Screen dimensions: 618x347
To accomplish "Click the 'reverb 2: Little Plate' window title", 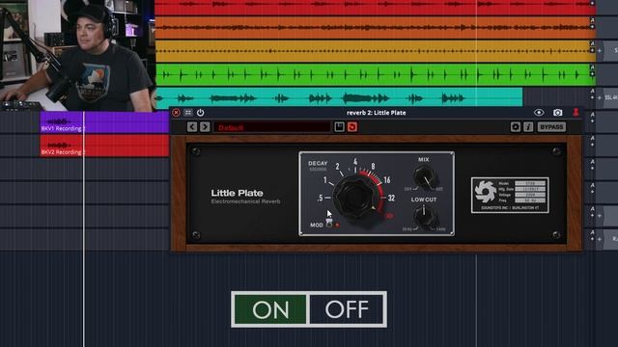I will click(376, 113).
